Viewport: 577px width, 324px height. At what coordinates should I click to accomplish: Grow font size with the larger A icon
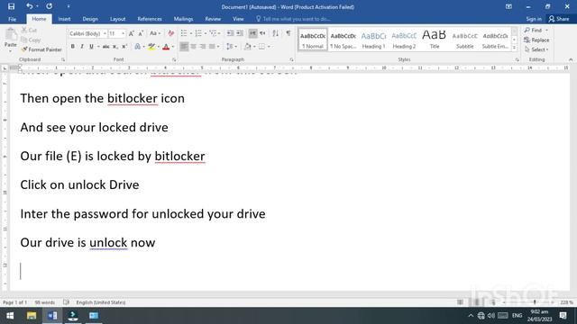pos(131,33)
